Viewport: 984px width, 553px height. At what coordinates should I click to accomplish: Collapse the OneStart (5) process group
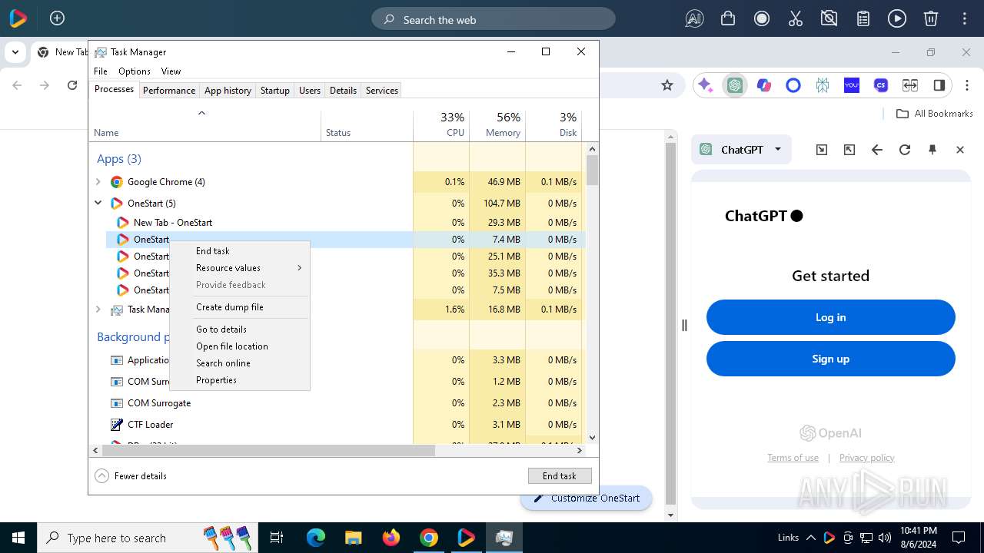pyautogui.click(x=98, y=204)
